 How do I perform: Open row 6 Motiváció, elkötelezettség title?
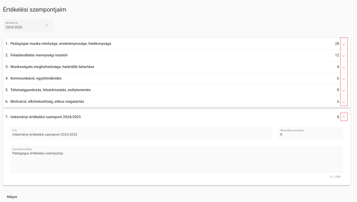(47, 102)
